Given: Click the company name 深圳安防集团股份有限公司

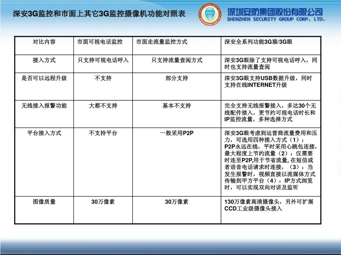Looking at the screenshot, I should [x=275, y=12].
